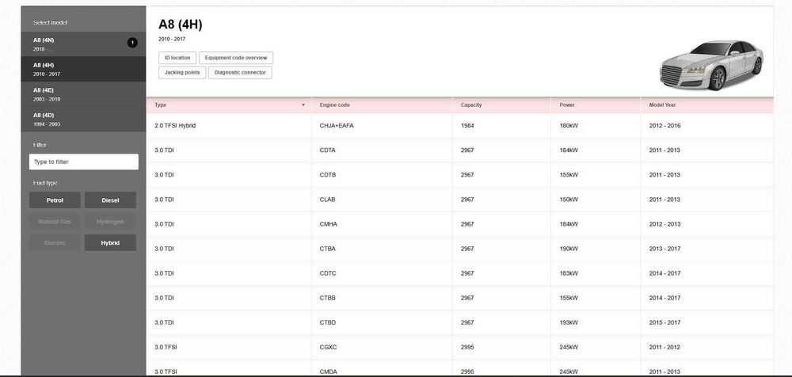Open the ID location button
Viewport: 792px width, 377px height.
point(177,58)
